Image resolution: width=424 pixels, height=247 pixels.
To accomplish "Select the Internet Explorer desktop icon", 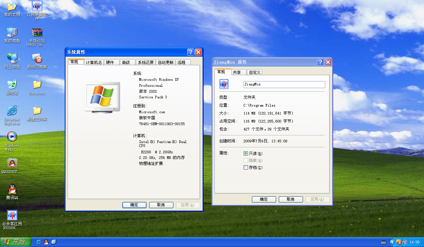I will point(12,115).
